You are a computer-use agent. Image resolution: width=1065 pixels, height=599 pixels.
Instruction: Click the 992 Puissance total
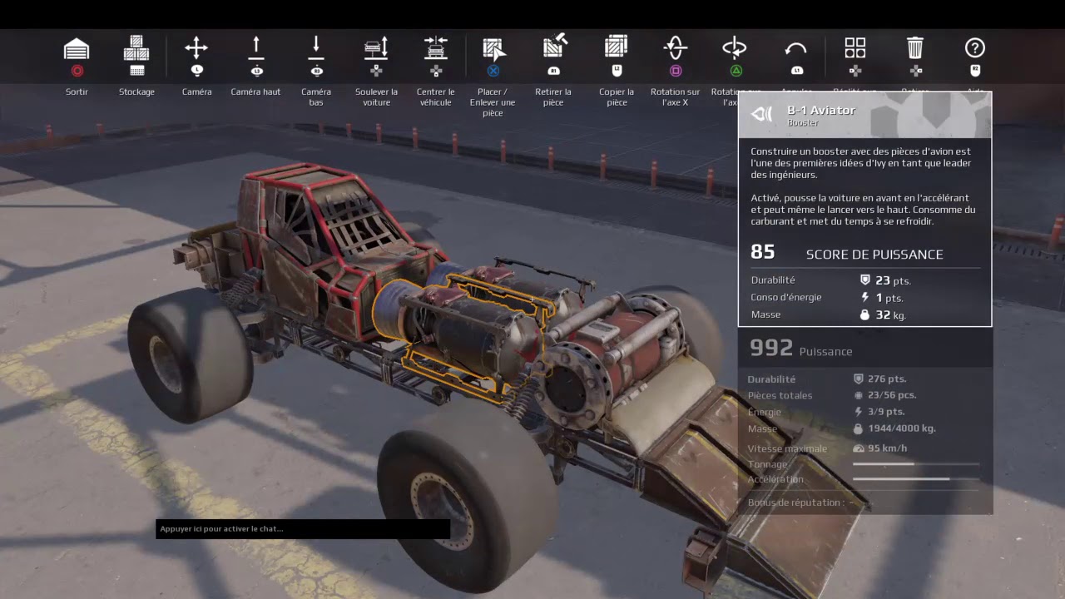(801, 349)
